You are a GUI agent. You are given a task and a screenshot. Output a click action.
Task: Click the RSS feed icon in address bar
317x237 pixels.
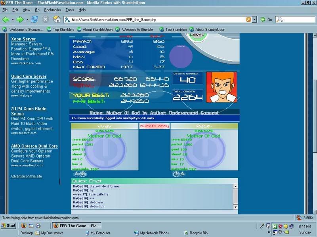pyautogui.click(x=248, y=19)
